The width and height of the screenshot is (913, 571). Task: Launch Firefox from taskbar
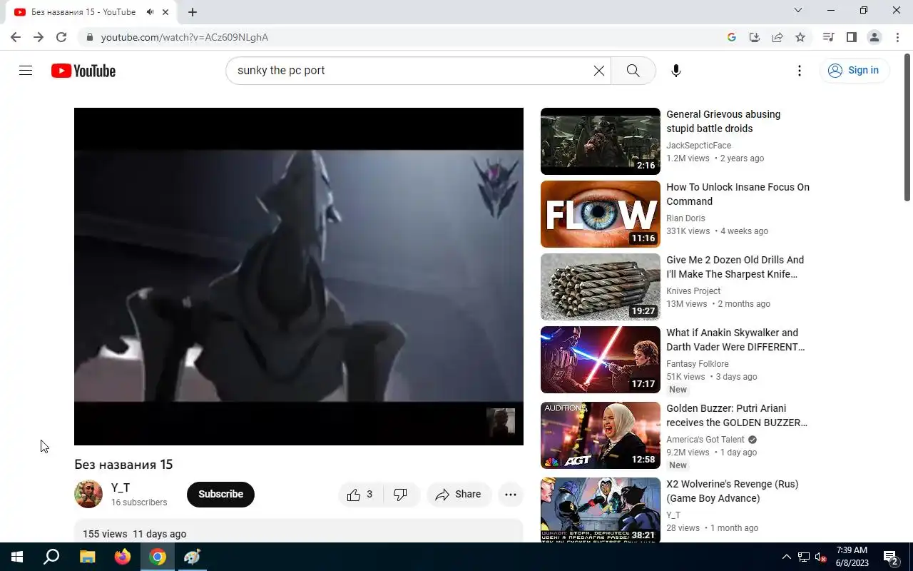123,557
